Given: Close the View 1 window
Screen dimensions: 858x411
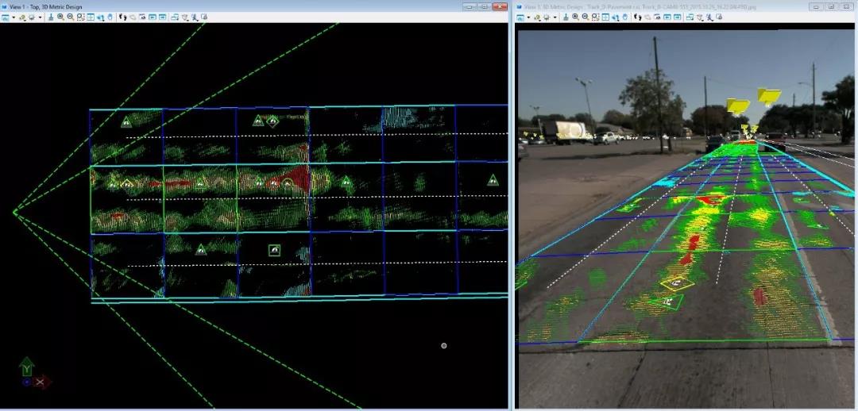Looking at the screenshot, I should coord(500,6).
